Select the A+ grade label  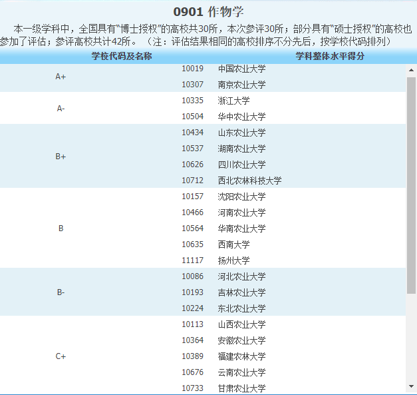[61, 77]
